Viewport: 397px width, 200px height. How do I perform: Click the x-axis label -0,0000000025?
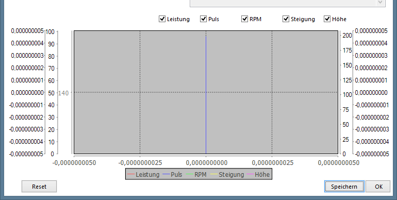[x=140, y=163]
